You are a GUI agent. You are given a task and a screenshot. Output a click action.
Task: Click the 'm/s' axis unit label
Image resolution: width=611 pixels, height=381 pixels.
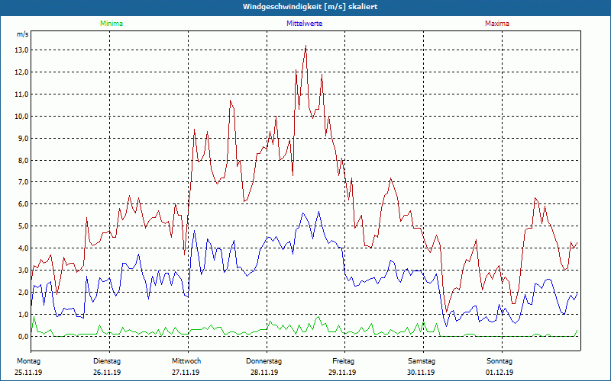22,34
